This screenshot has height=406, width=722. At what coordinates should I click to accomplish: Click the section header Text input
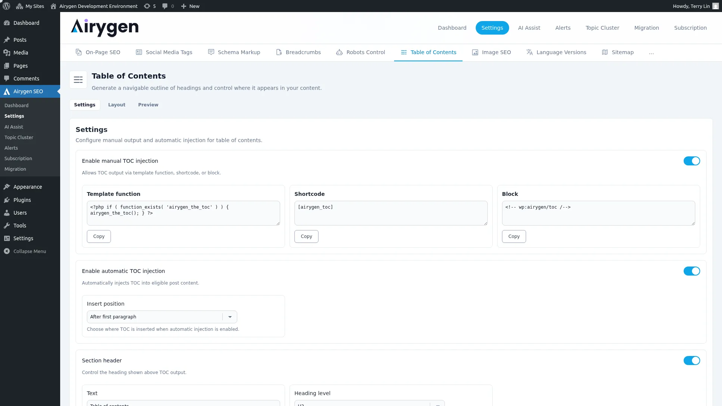[184, 403]
